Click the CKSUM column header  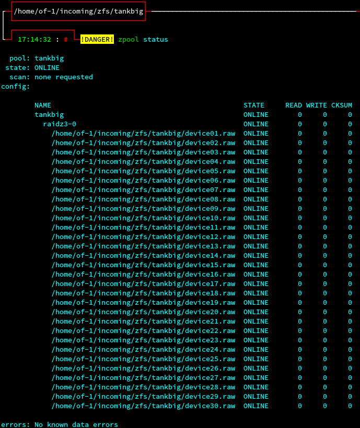coord(342,105)
